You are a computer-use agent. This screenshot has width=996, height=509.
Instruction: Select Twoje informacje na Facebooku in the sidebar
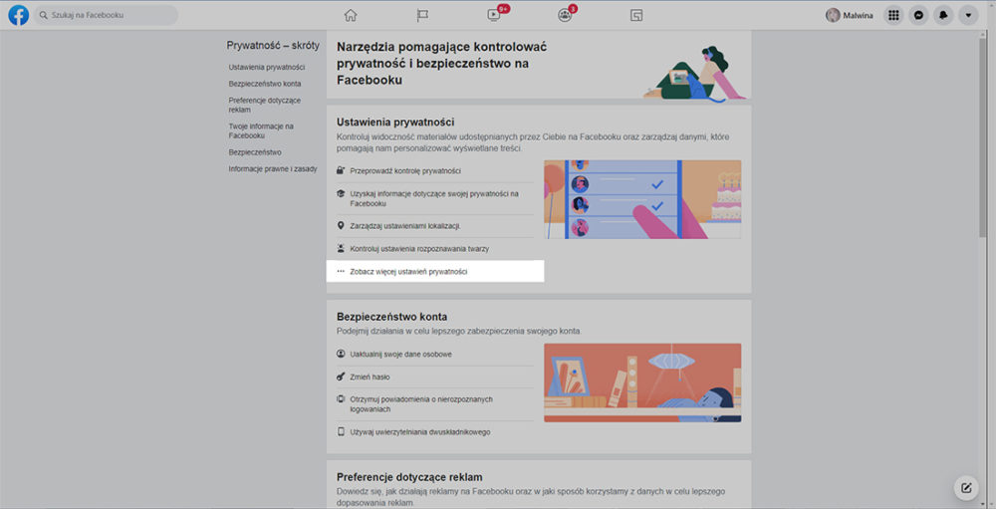tap(261, 130)
